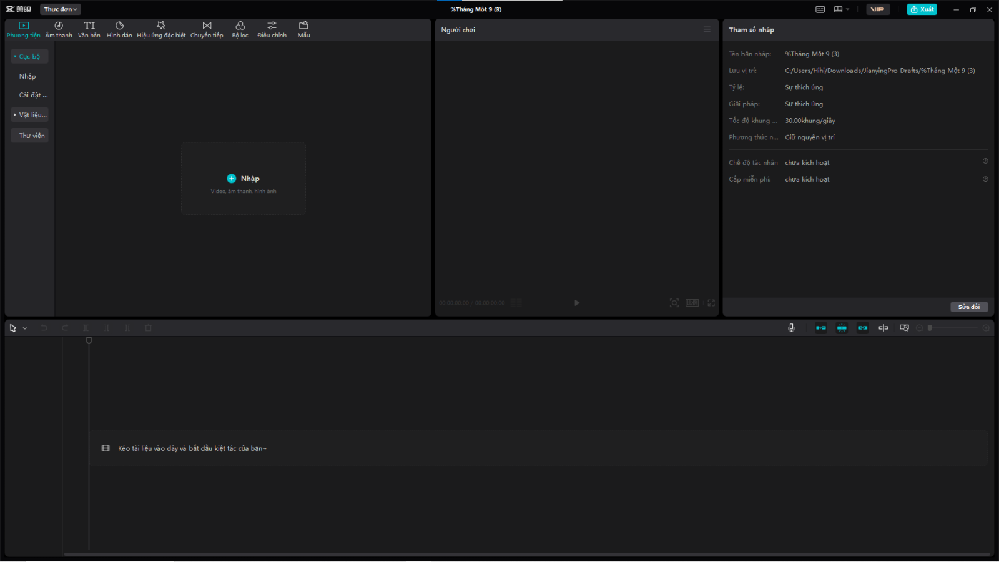Click the delete clip trash icon
999x562 pixels.
149,328
